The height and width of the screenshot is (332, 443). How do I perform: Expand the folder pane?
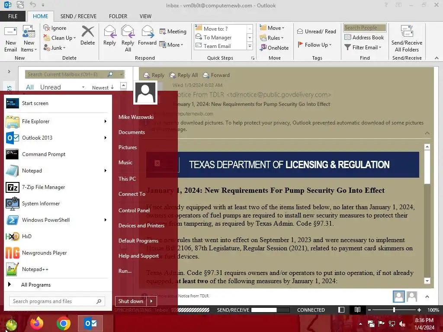9,72
